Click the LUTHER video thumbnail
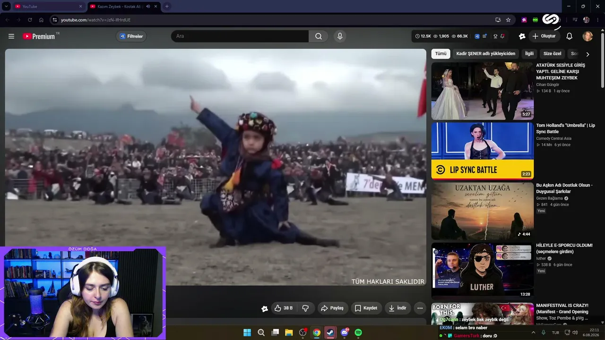 click(x=482, y=271)
